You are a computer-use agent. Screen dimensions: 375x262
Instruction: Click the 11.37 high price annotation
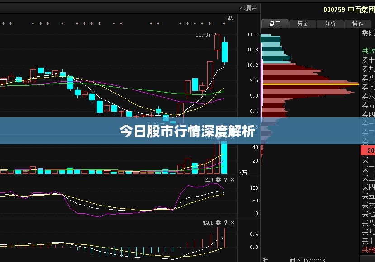[203, 35]
